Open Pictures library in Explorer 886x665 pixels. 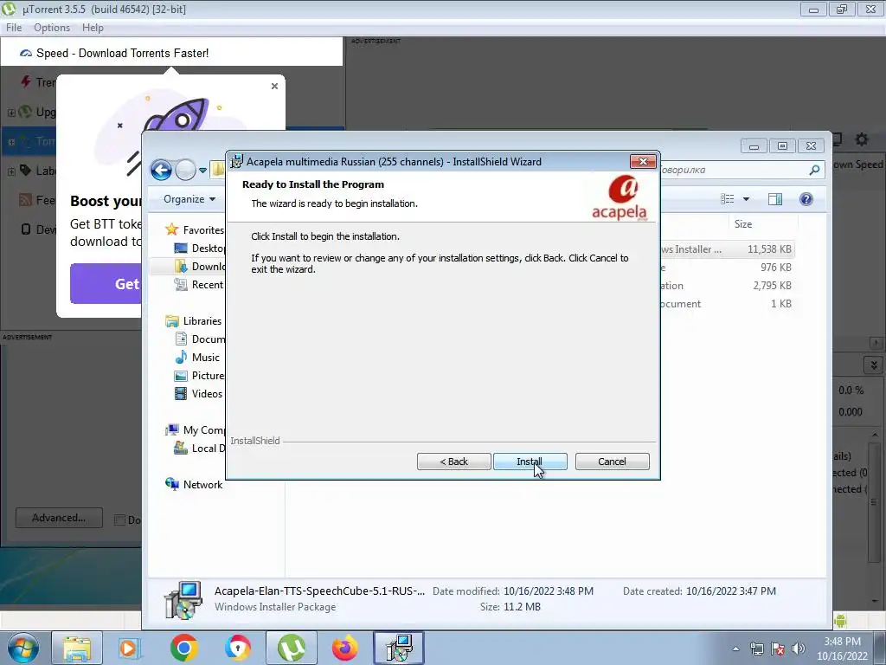(200, 376)
